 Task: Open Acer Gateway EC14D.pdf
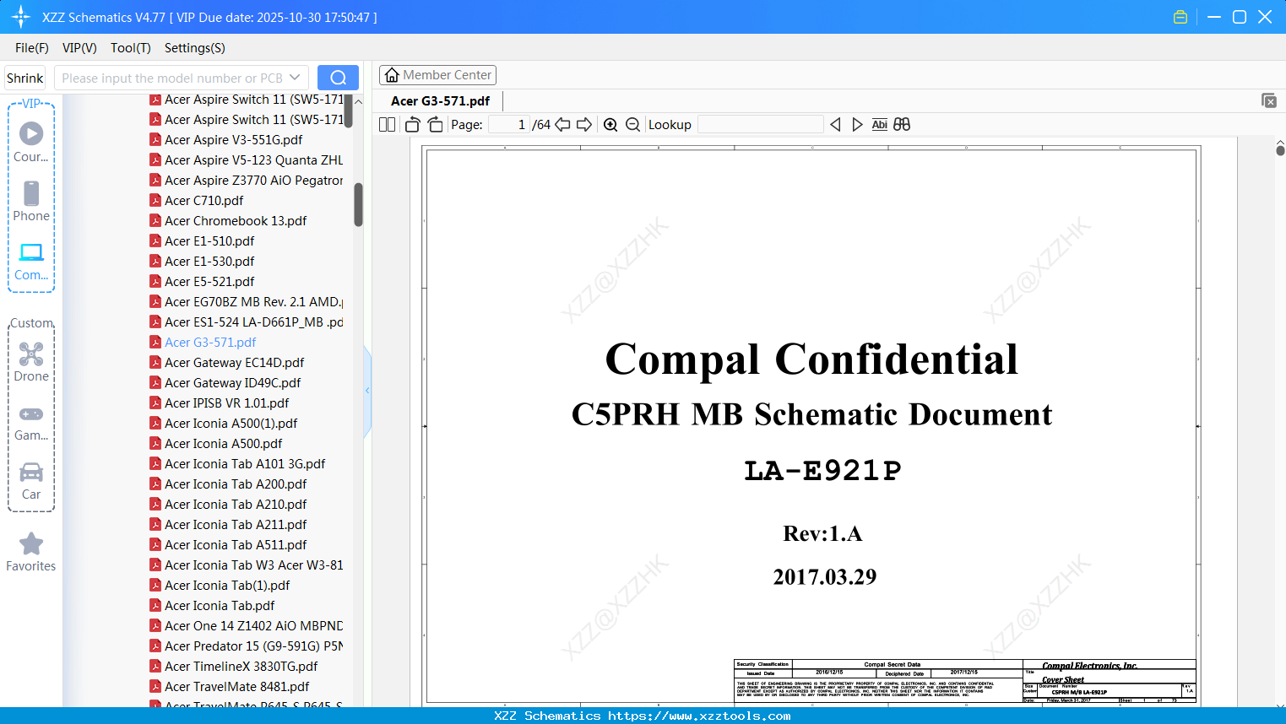[x=226, y=363]
